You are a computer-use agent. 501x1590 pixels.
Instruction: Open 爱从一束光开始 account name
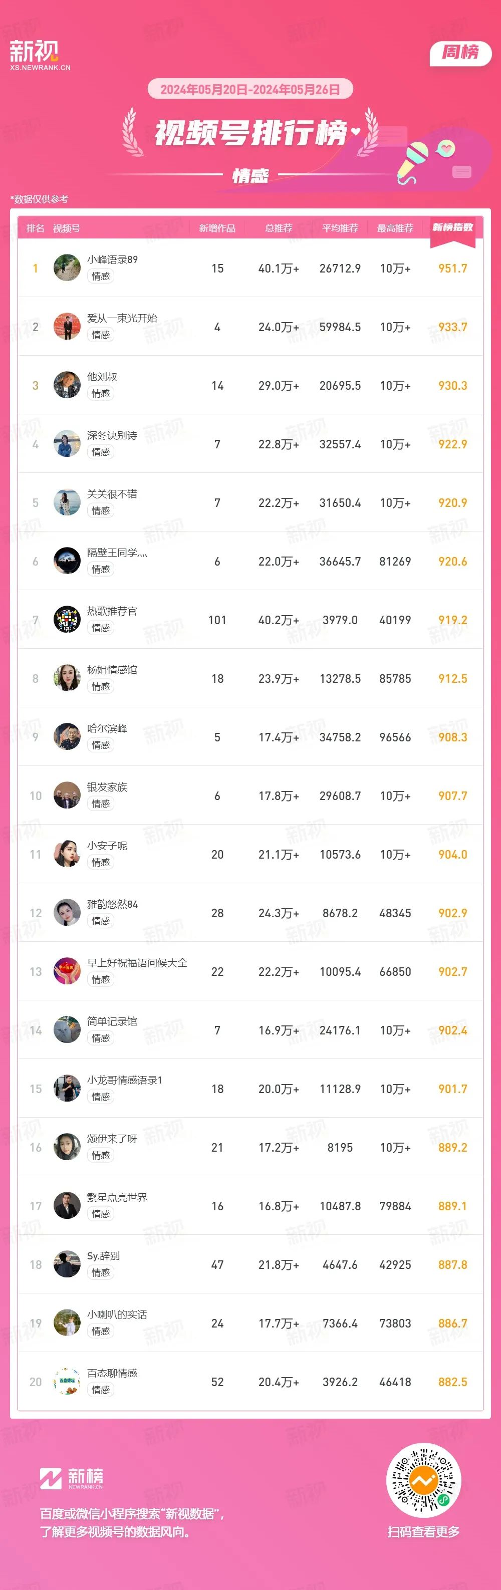[122, 318]
